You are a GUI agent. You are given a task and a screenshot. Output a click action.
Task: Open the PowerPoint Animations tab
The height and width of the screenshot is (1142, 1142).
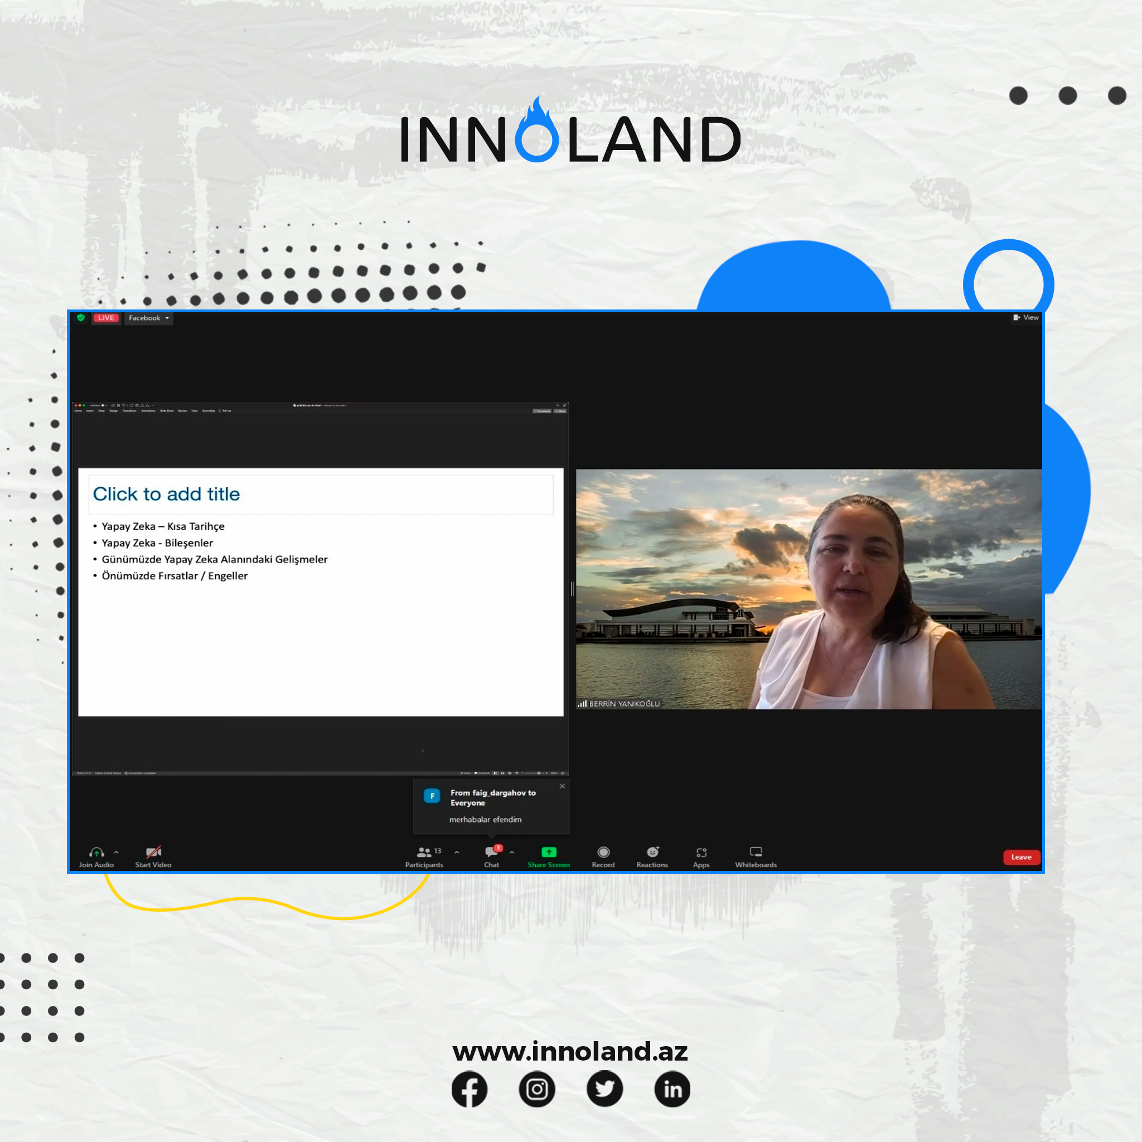148,411
